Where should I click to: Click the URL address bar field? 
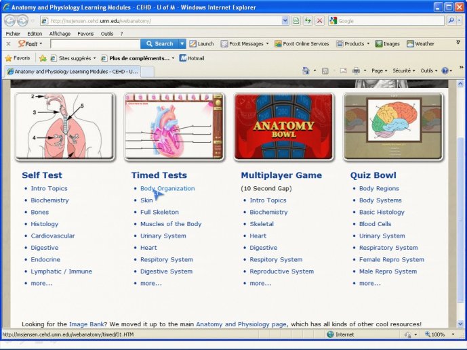tap(165, 21)
